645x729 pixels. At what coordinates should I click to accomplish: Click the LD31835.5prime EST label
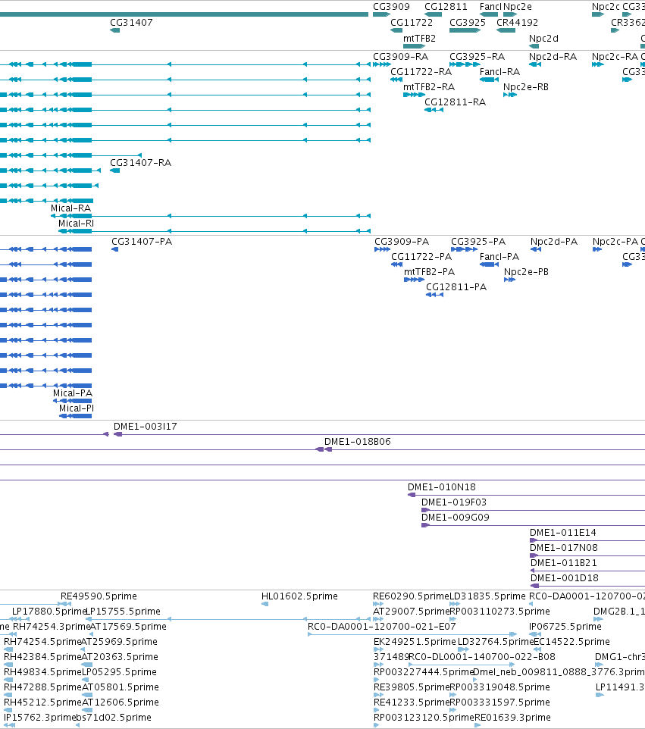coord(487,596)
